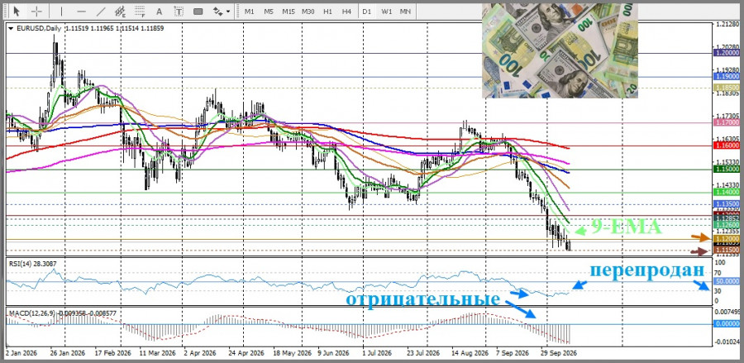Click the 14 Aug 2026 date label
Viewport: 744px width, 363px height.
470,354
